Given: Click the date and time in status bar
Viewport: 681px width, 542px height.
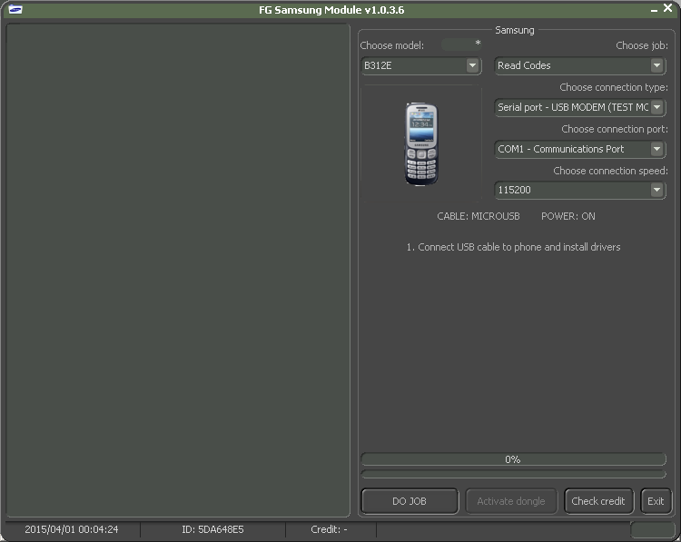Looking at the screenshot, I should (x=71, y=529).
